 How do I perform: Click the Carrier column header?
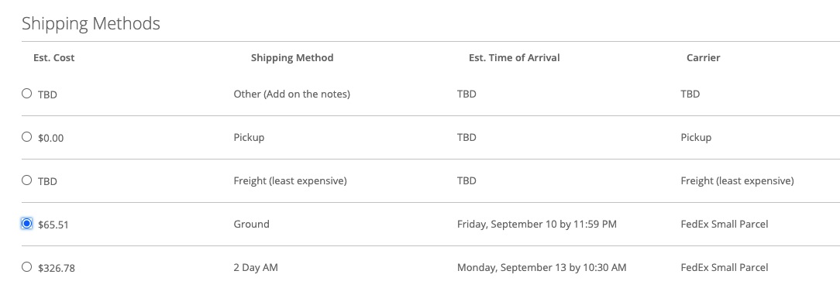(704, 58)
